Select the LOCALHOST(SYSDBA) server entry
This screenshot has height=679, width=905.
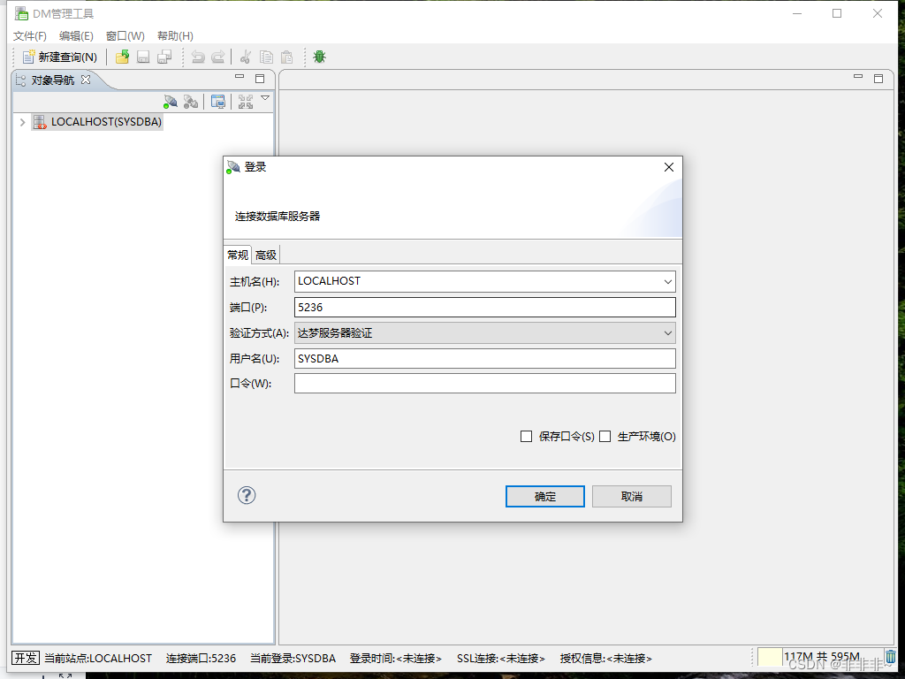point(97,122)
